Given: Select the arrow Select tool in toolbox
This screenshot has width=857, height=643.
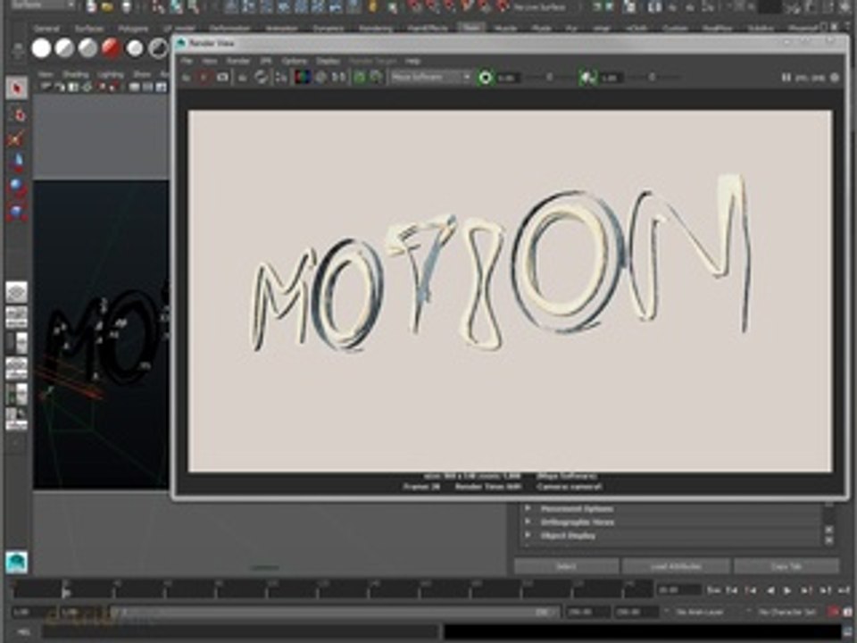Looking at the screenshot, I should (16, 88).
